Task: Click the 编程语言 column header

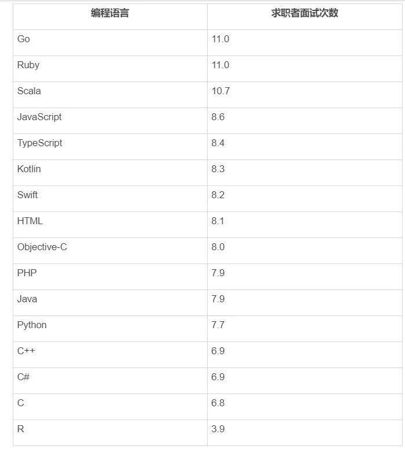Action: click(110, 13)
